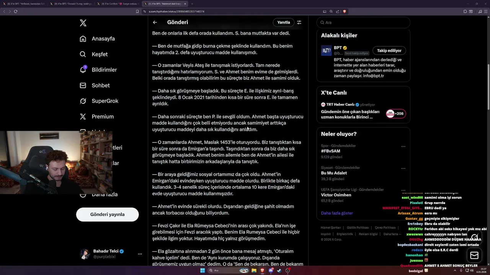Open more options for #FBvSAM trend

[x=403, y=146]
